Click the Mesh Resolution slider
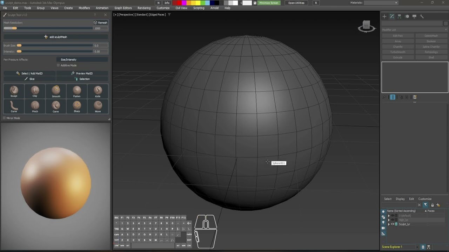The height and width of the screenshot is (252, 449). 48,28
